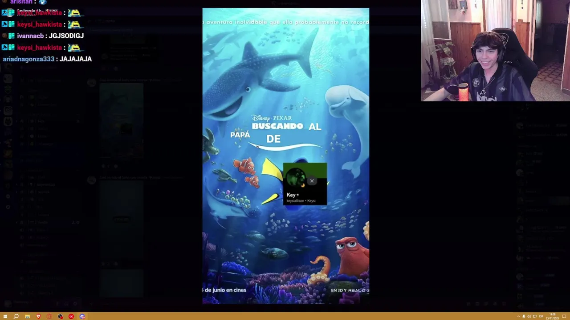Change ESP keyboard language indicator
The image size is (570, 320).
point(541,316)
